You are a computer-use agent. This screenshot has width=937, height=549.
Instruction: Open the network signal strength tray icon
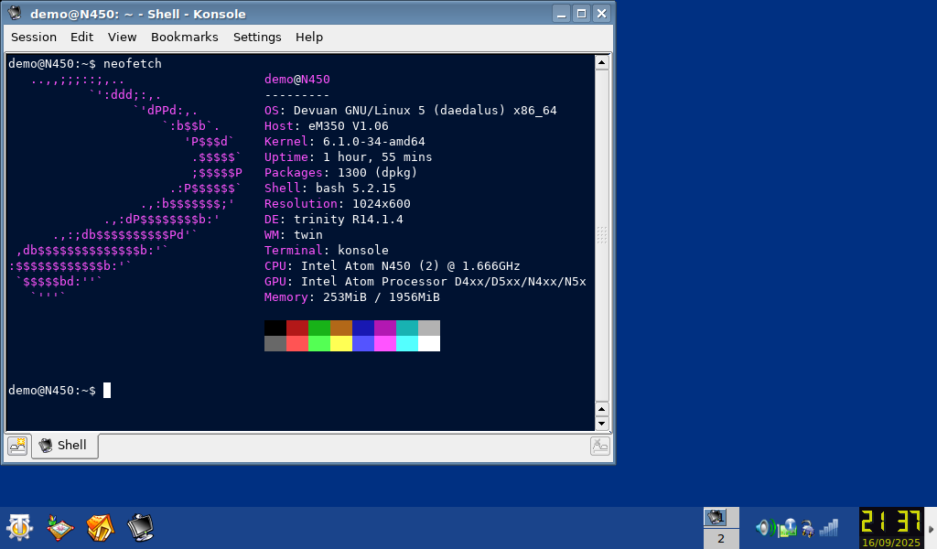coord(829,527)
